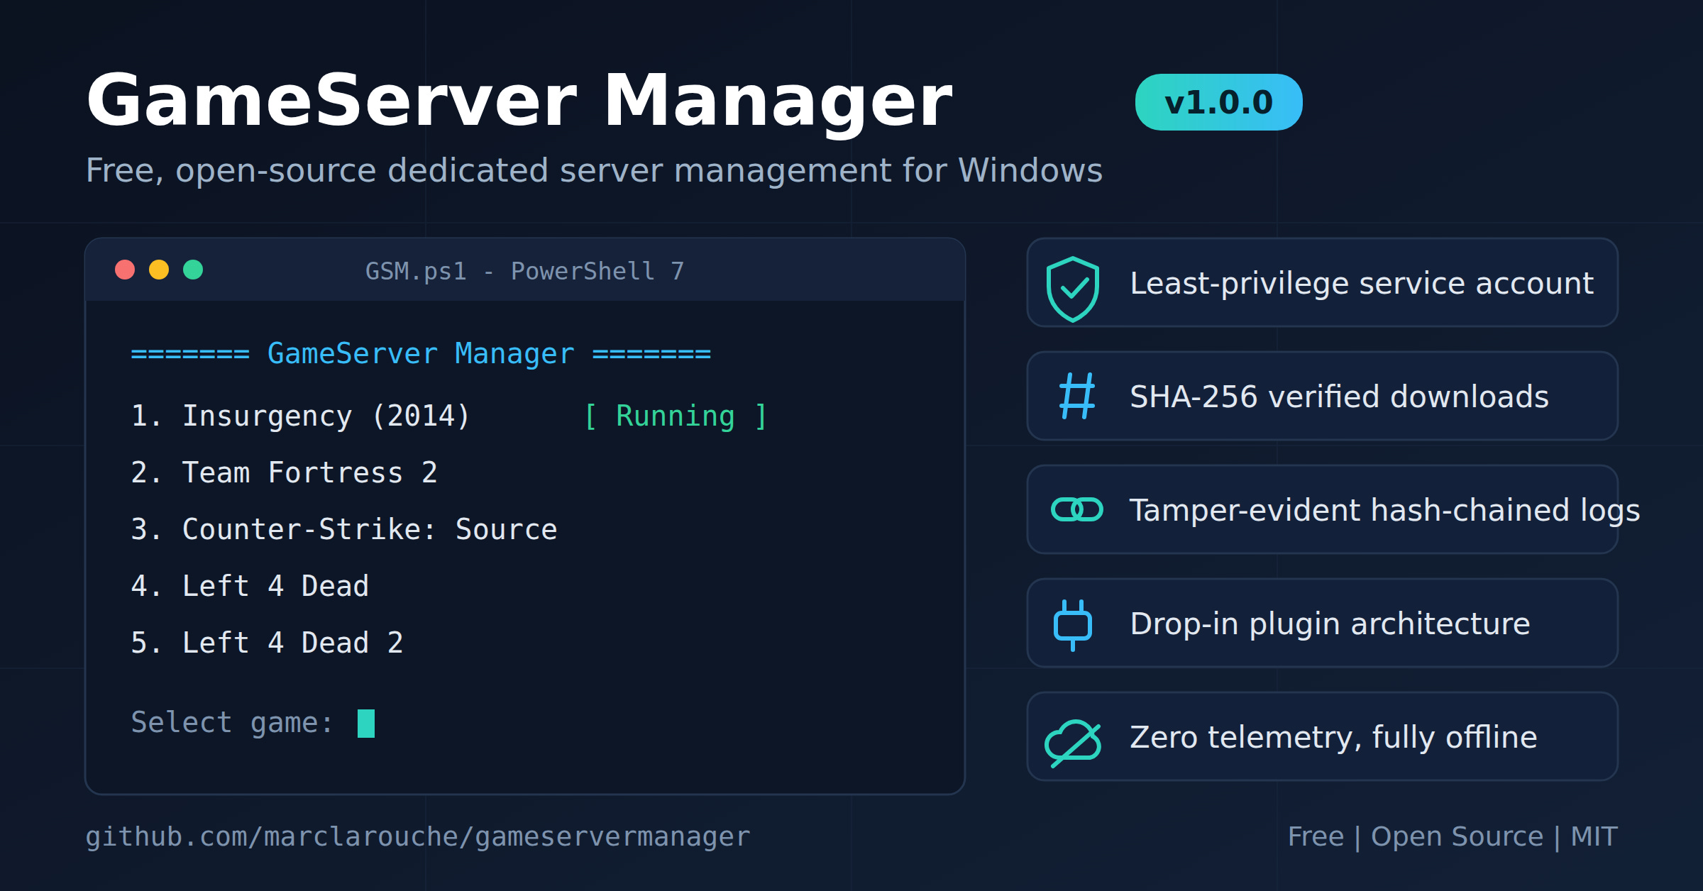Select the SHA-256 verified downloads card
This screenshot has height=891, width=1703.
point(1323,396)
